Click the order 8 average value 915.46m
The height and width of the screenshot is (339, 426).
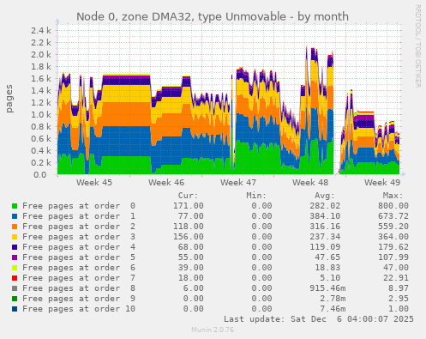pos(327,288)
